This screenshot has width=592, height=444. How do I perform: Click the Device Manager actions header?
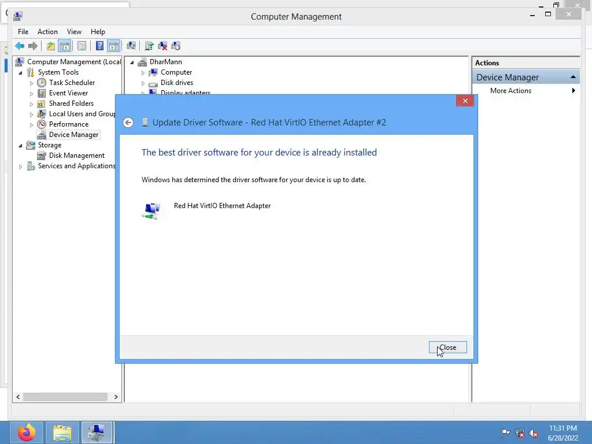[526, 77]
